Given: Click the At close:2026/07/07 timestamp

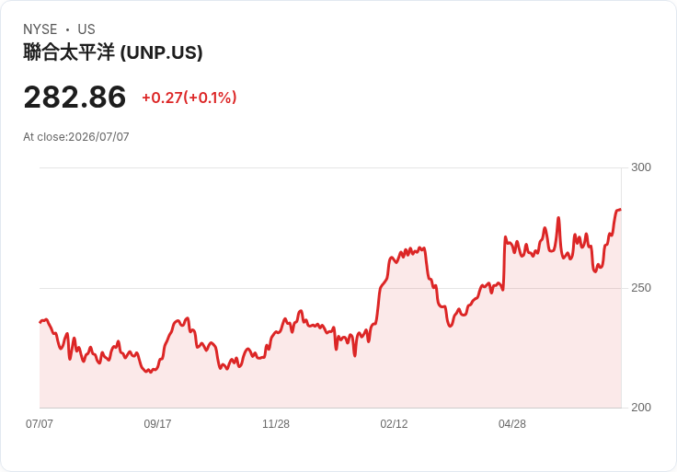Looking at the screenshot, I should [x=76, y=137].
